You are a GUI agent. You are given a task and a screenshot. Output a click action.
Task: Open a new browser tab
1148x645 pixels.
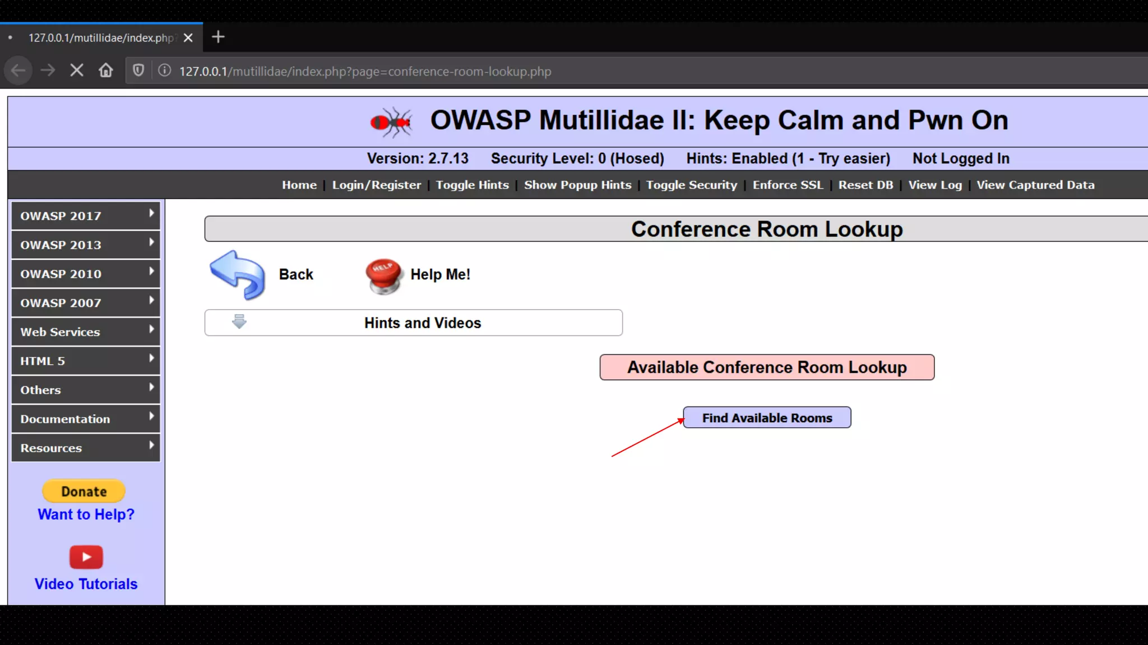218,37
